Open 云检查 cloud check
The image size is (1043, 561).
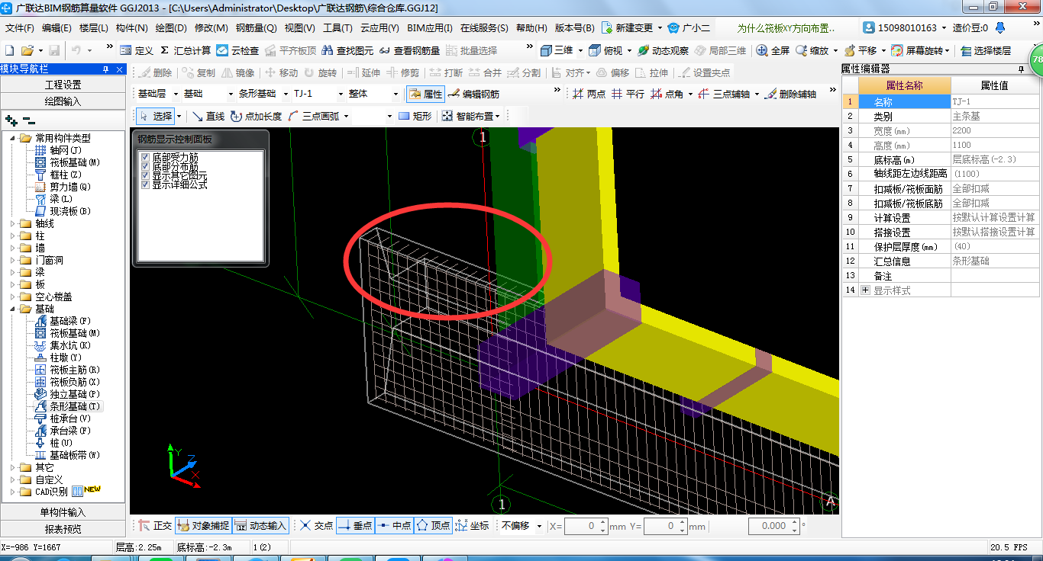pyautogui.click(x=238, y=50)
